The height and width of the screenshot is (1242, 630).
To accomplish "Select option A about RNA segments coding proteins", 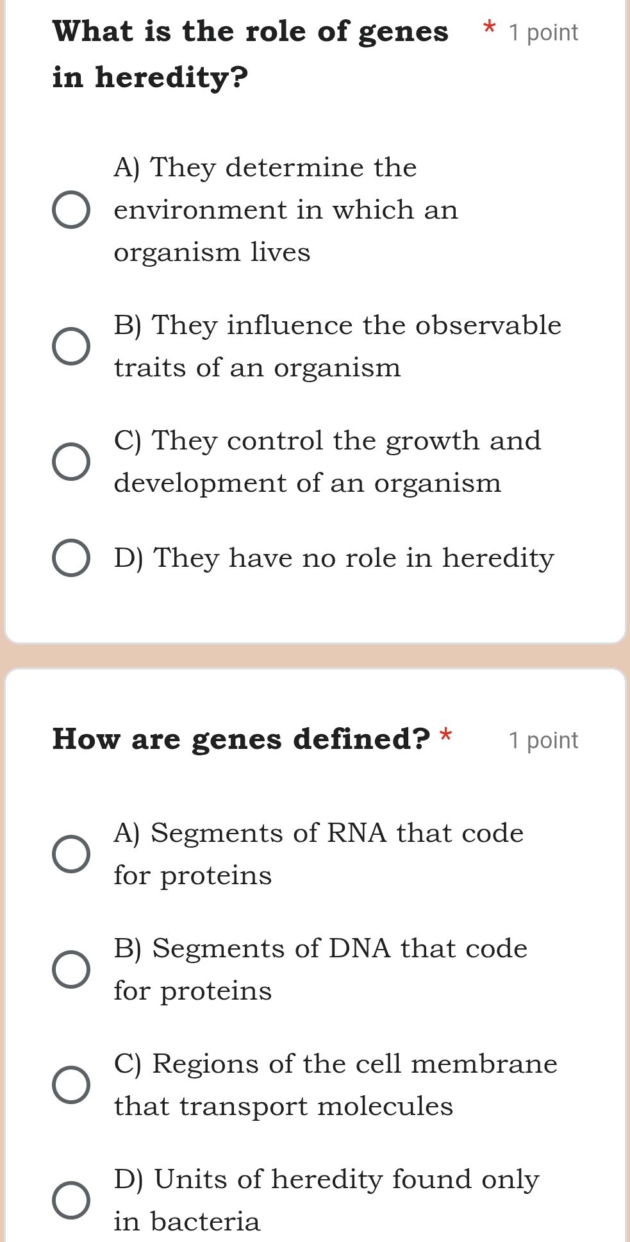I will pyautogui.click(x=70, y=854).
